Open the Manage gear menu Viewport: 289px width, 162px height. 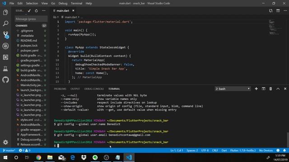click(5, 142)
